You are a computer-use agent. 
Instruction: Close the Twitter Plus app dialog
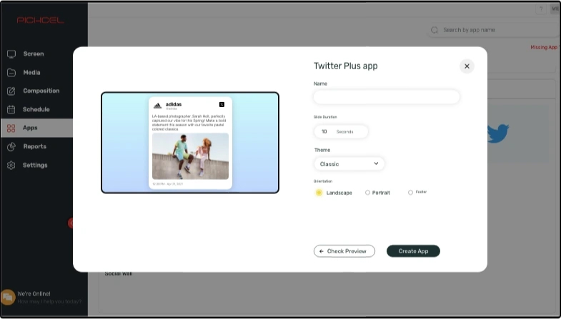467,66
